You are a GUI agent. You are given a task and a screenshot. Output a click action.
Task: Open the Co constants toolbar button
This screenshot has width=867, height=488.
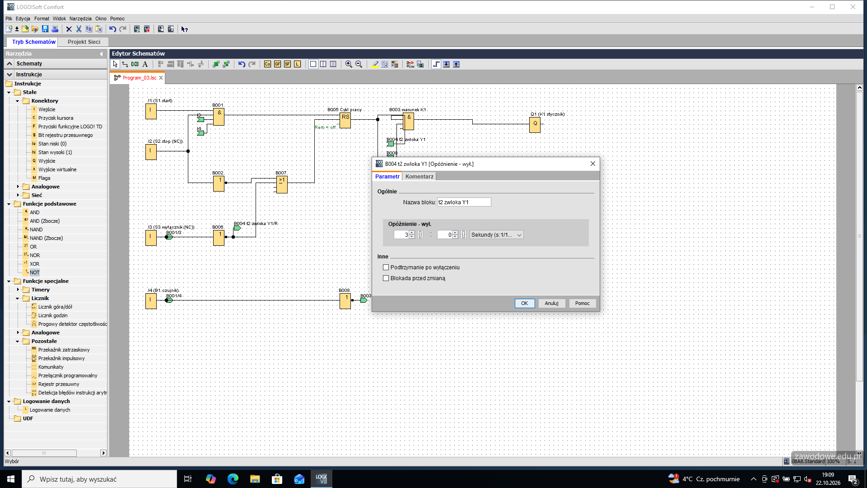[x=267, y=64]
